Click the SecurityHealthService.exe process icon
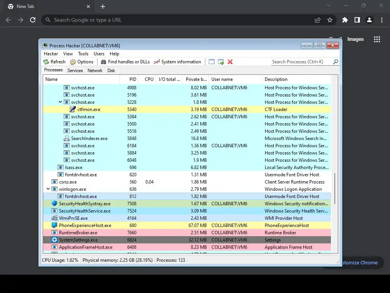390x293 pixels. pyautogui.click(x=54, y=211)
